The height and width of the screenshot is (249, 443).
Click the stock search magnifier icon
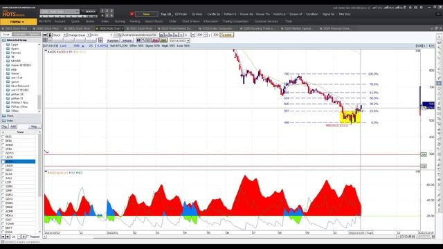(120, 35)
